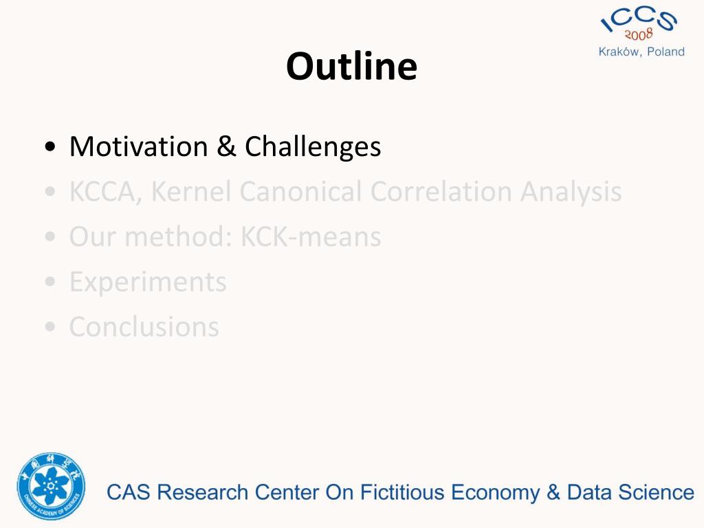
Task: Click the faded bullet before KCCA
Action: 50,192
